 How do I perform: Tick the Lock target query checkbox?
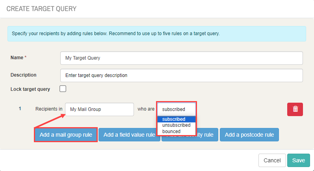point(63,89)
